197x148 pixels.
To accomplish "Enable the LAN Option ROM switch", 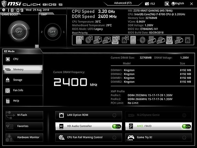I will point(114,115).
